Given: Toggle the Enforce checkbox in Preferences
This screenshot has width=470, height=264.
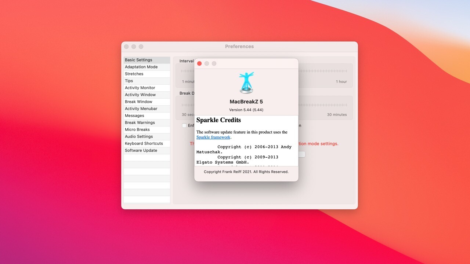Looking at the screenshot, I should point(184,125).
